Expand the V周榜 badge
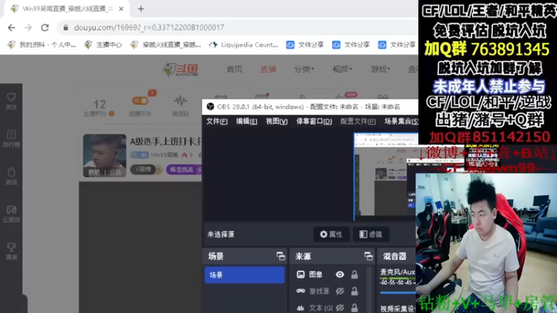Screen dimensions: 557x313 tap(146, 170)
